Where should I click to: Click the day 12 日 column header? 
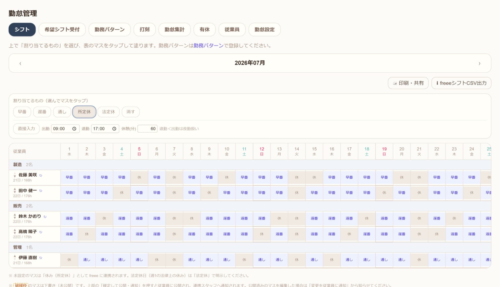262,151
